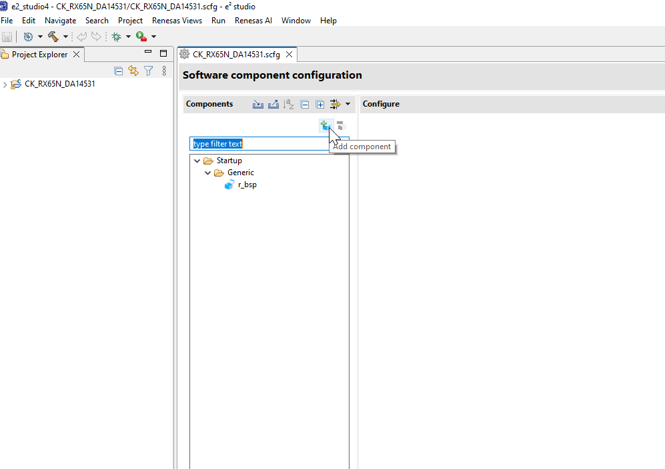Click the type filter text field
The width and height of the screenshot is (665, 469).
tap(269, 144)
